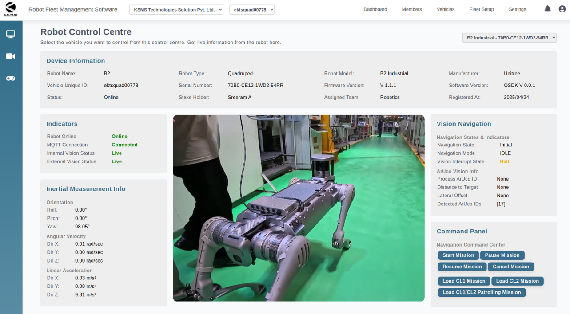Click the notifications bell icon

[x=547, y=9]
